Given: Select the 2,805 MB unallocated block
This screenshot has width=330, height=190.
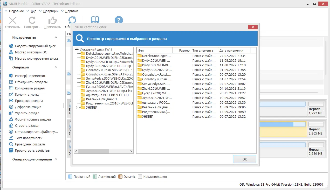Looking at the screenshot, I should (316, 129).
